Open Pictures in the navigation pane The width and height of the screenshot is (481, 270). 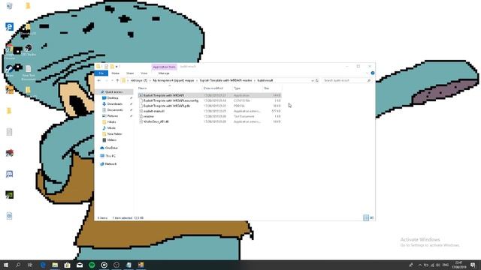pos(113,116)
